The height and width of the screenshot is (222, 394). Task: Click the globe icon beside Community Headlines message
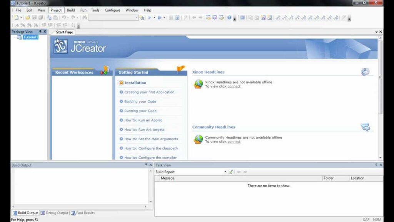click(x=198, y=139)
